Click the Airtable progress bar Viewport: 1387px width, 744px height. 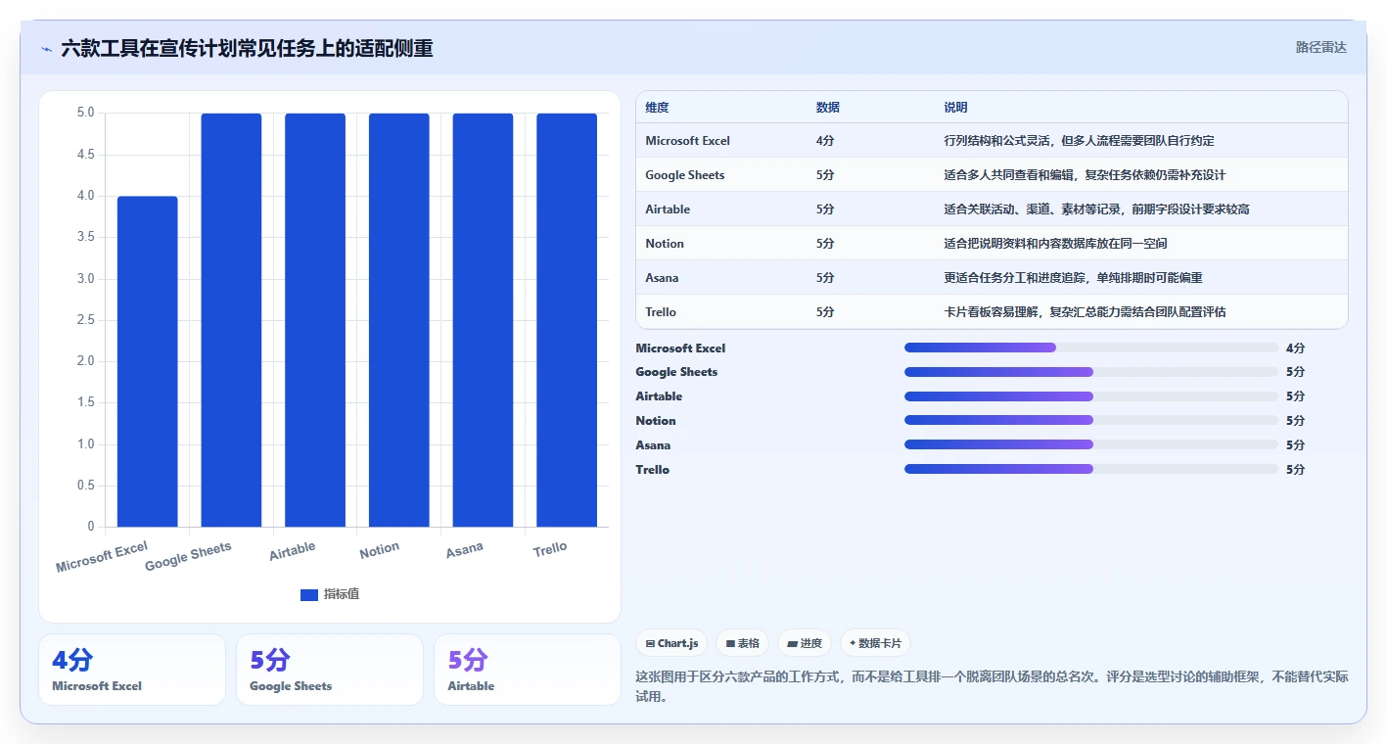click(1091, 396)
